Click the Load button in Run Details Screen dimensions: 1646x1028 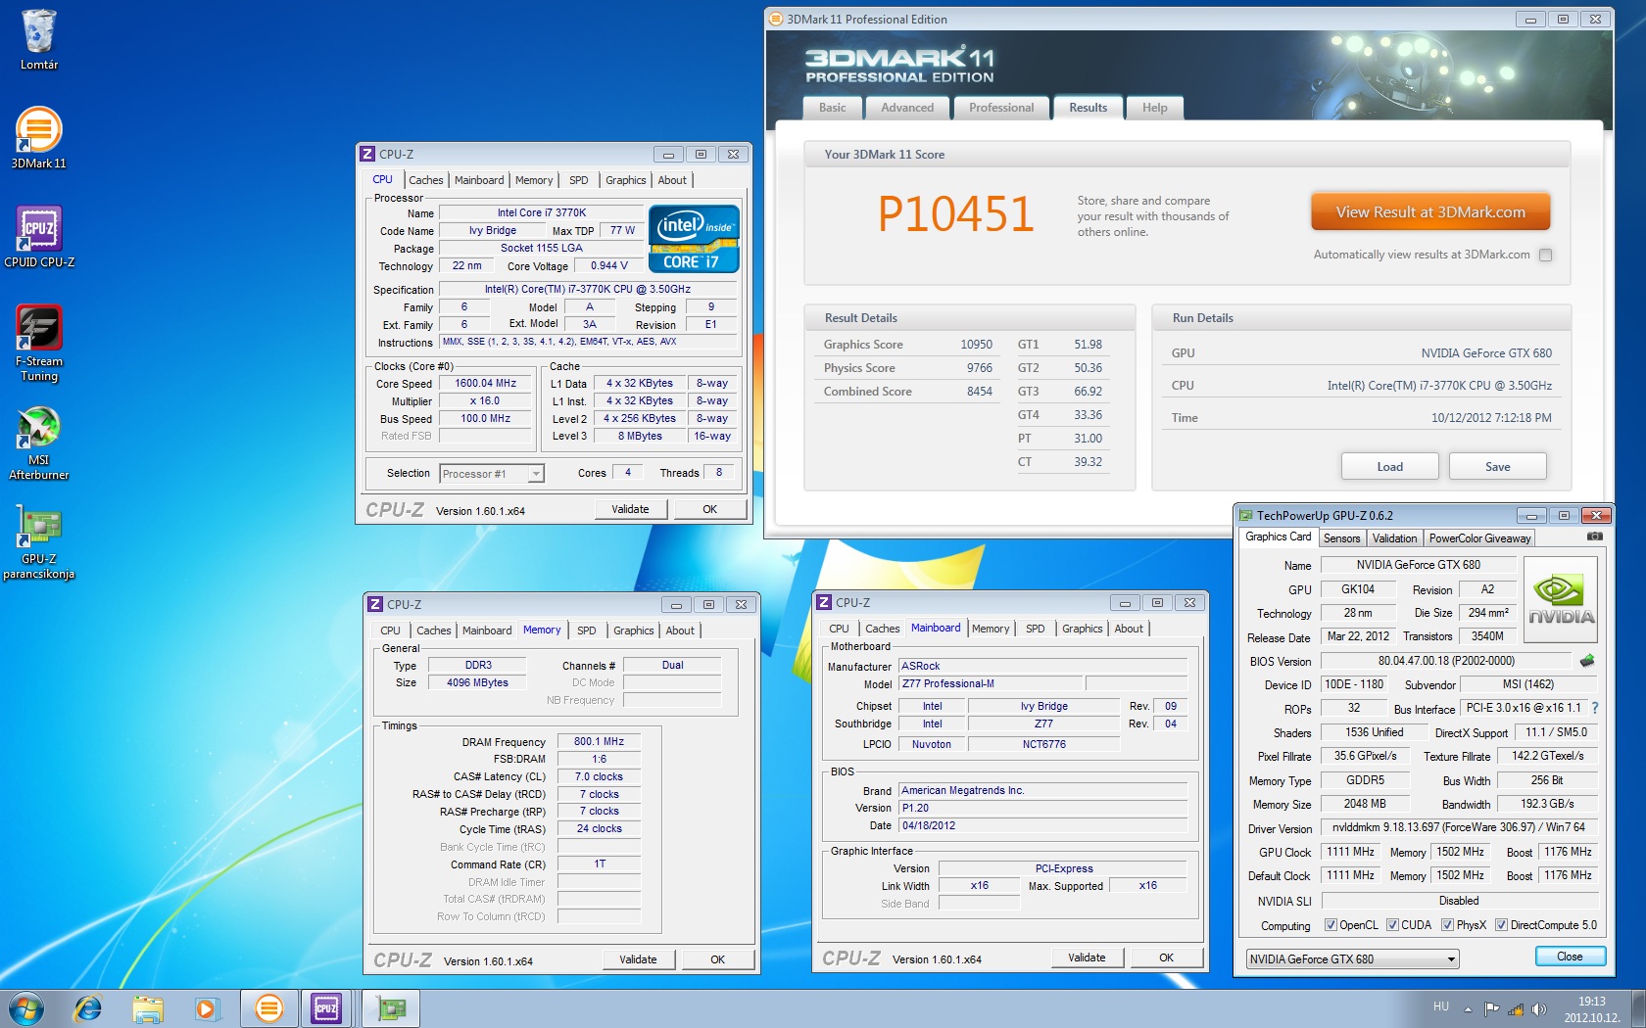click(1389, 467)
